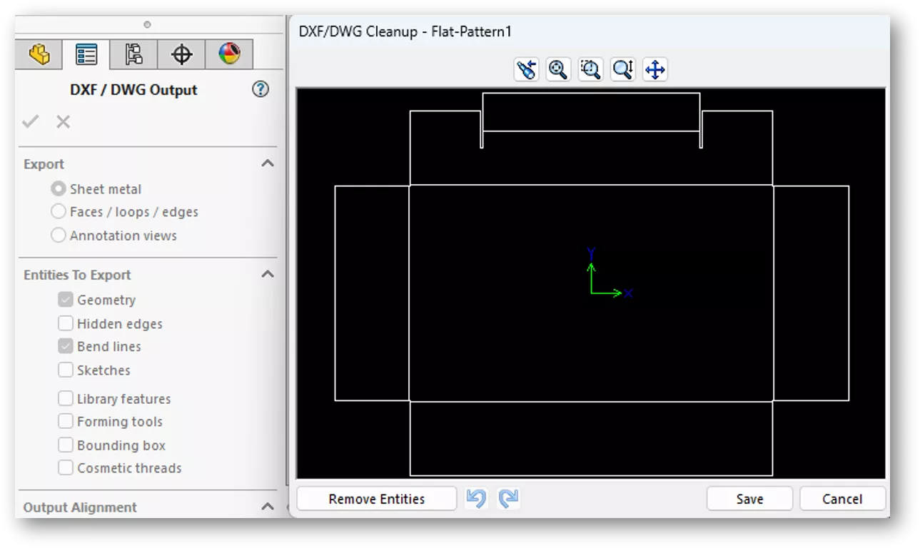Toggle the Geometry checkbox
The width and height of the screenshot is (920, 548).
[x=66, y=300]
